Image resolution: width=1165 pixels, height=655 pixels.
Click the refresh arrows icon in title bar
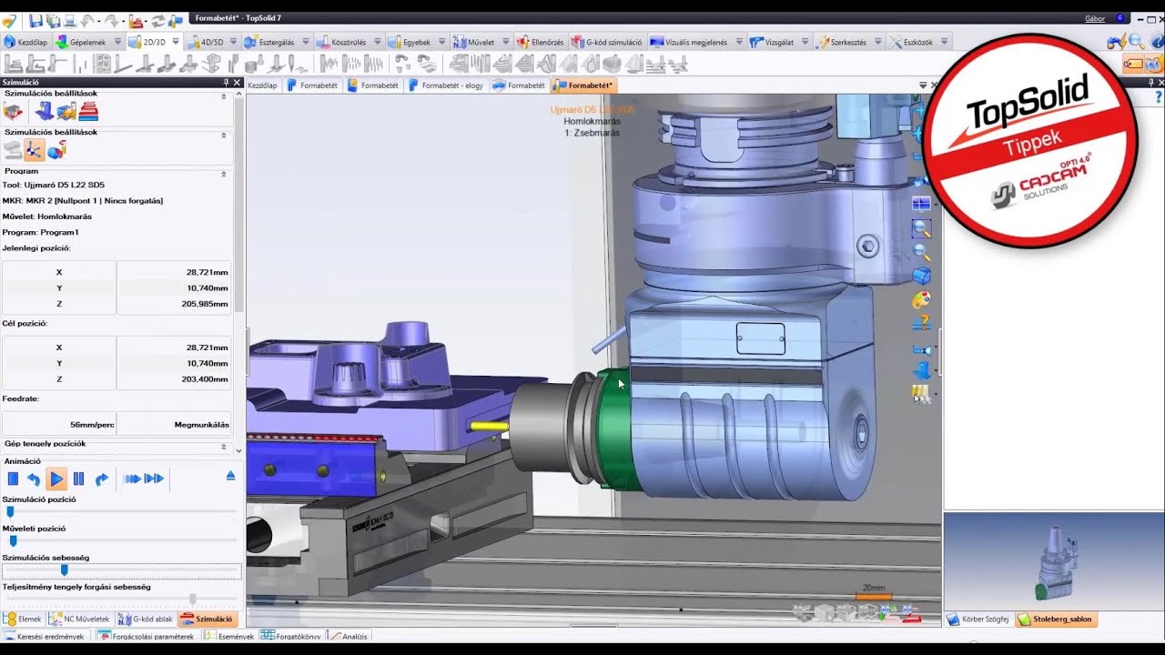click(x=158, y=20)
